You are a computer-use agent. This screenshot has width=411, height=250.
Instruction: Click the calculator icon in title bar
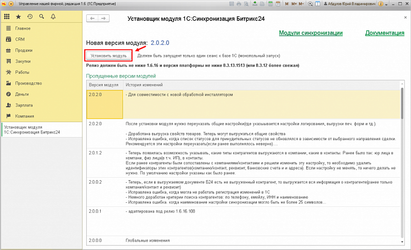click(x=272, y=4)
